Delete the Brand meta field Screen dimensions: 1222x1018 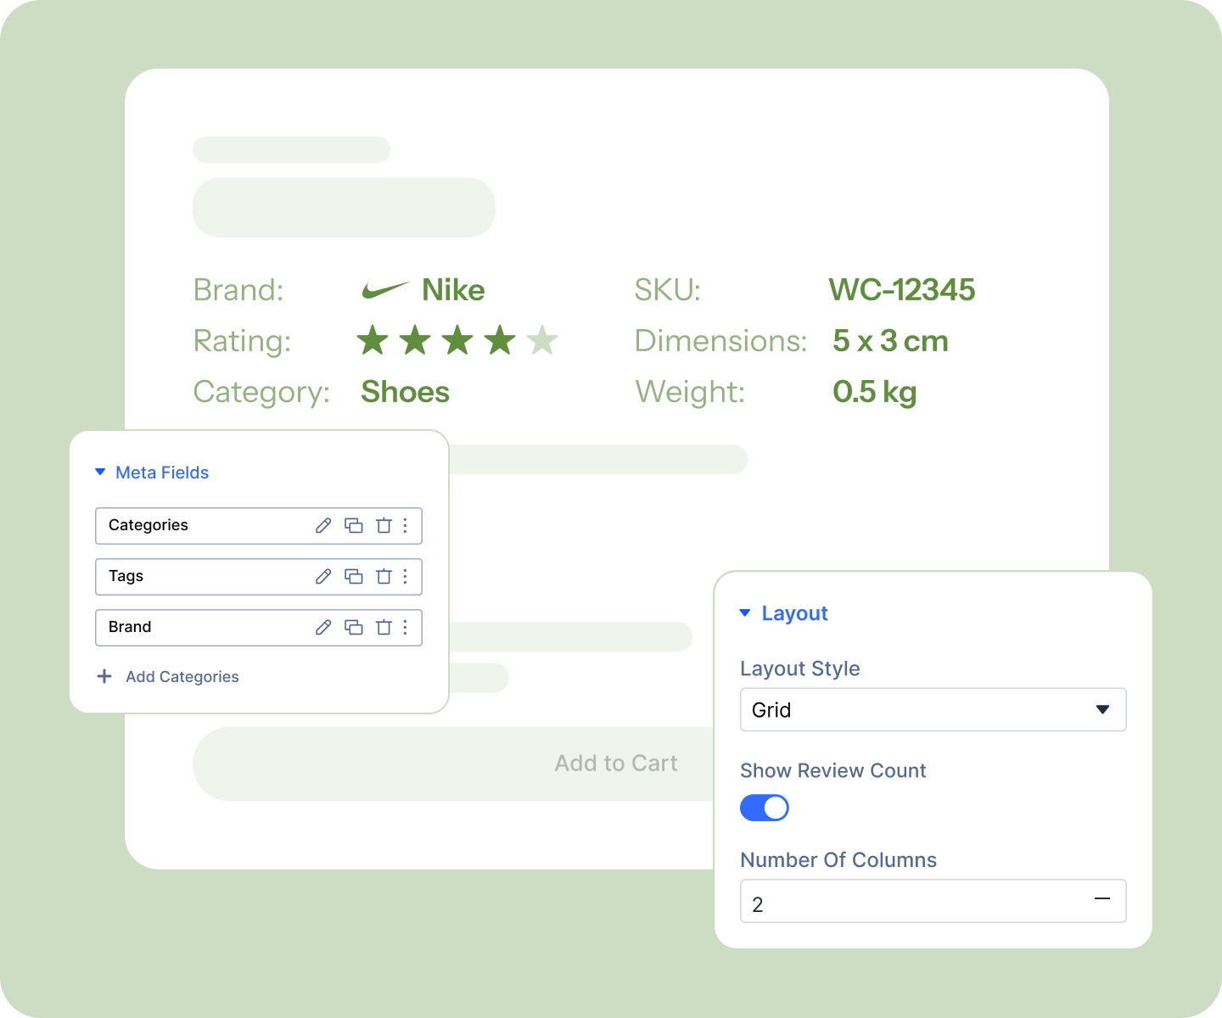click(x=384, y=628)
